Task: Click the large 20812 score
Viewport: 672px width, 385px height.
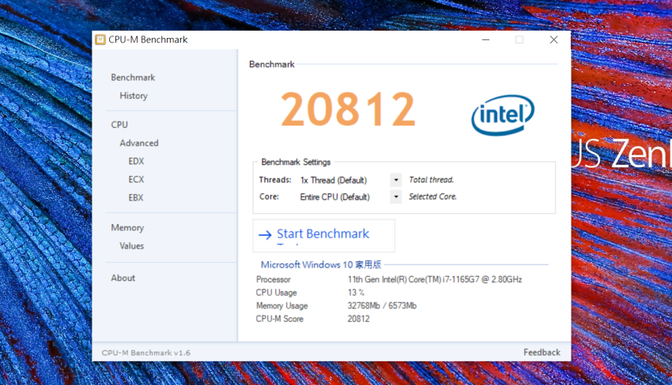Action: [348, 110]
